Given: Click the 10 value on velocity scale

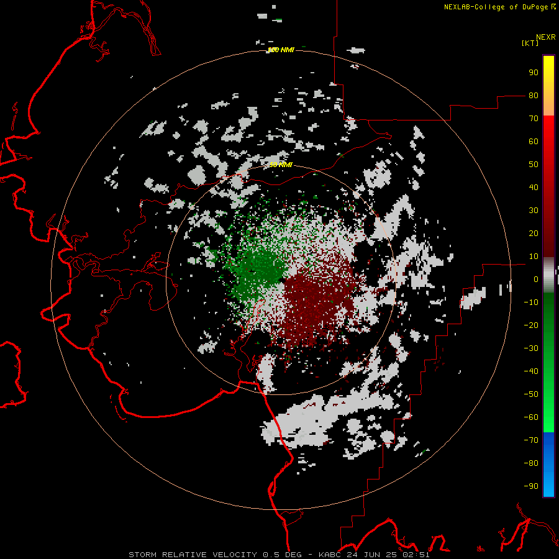Looking at the screenshot, I should [534, 257].
